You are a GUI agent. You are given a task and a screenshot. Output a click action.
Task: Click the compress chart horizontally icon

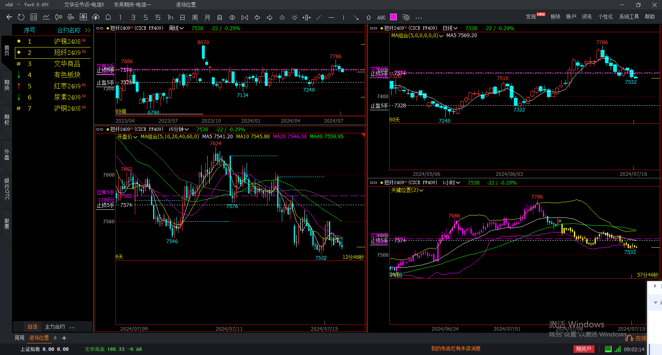[x=245, y=17]
